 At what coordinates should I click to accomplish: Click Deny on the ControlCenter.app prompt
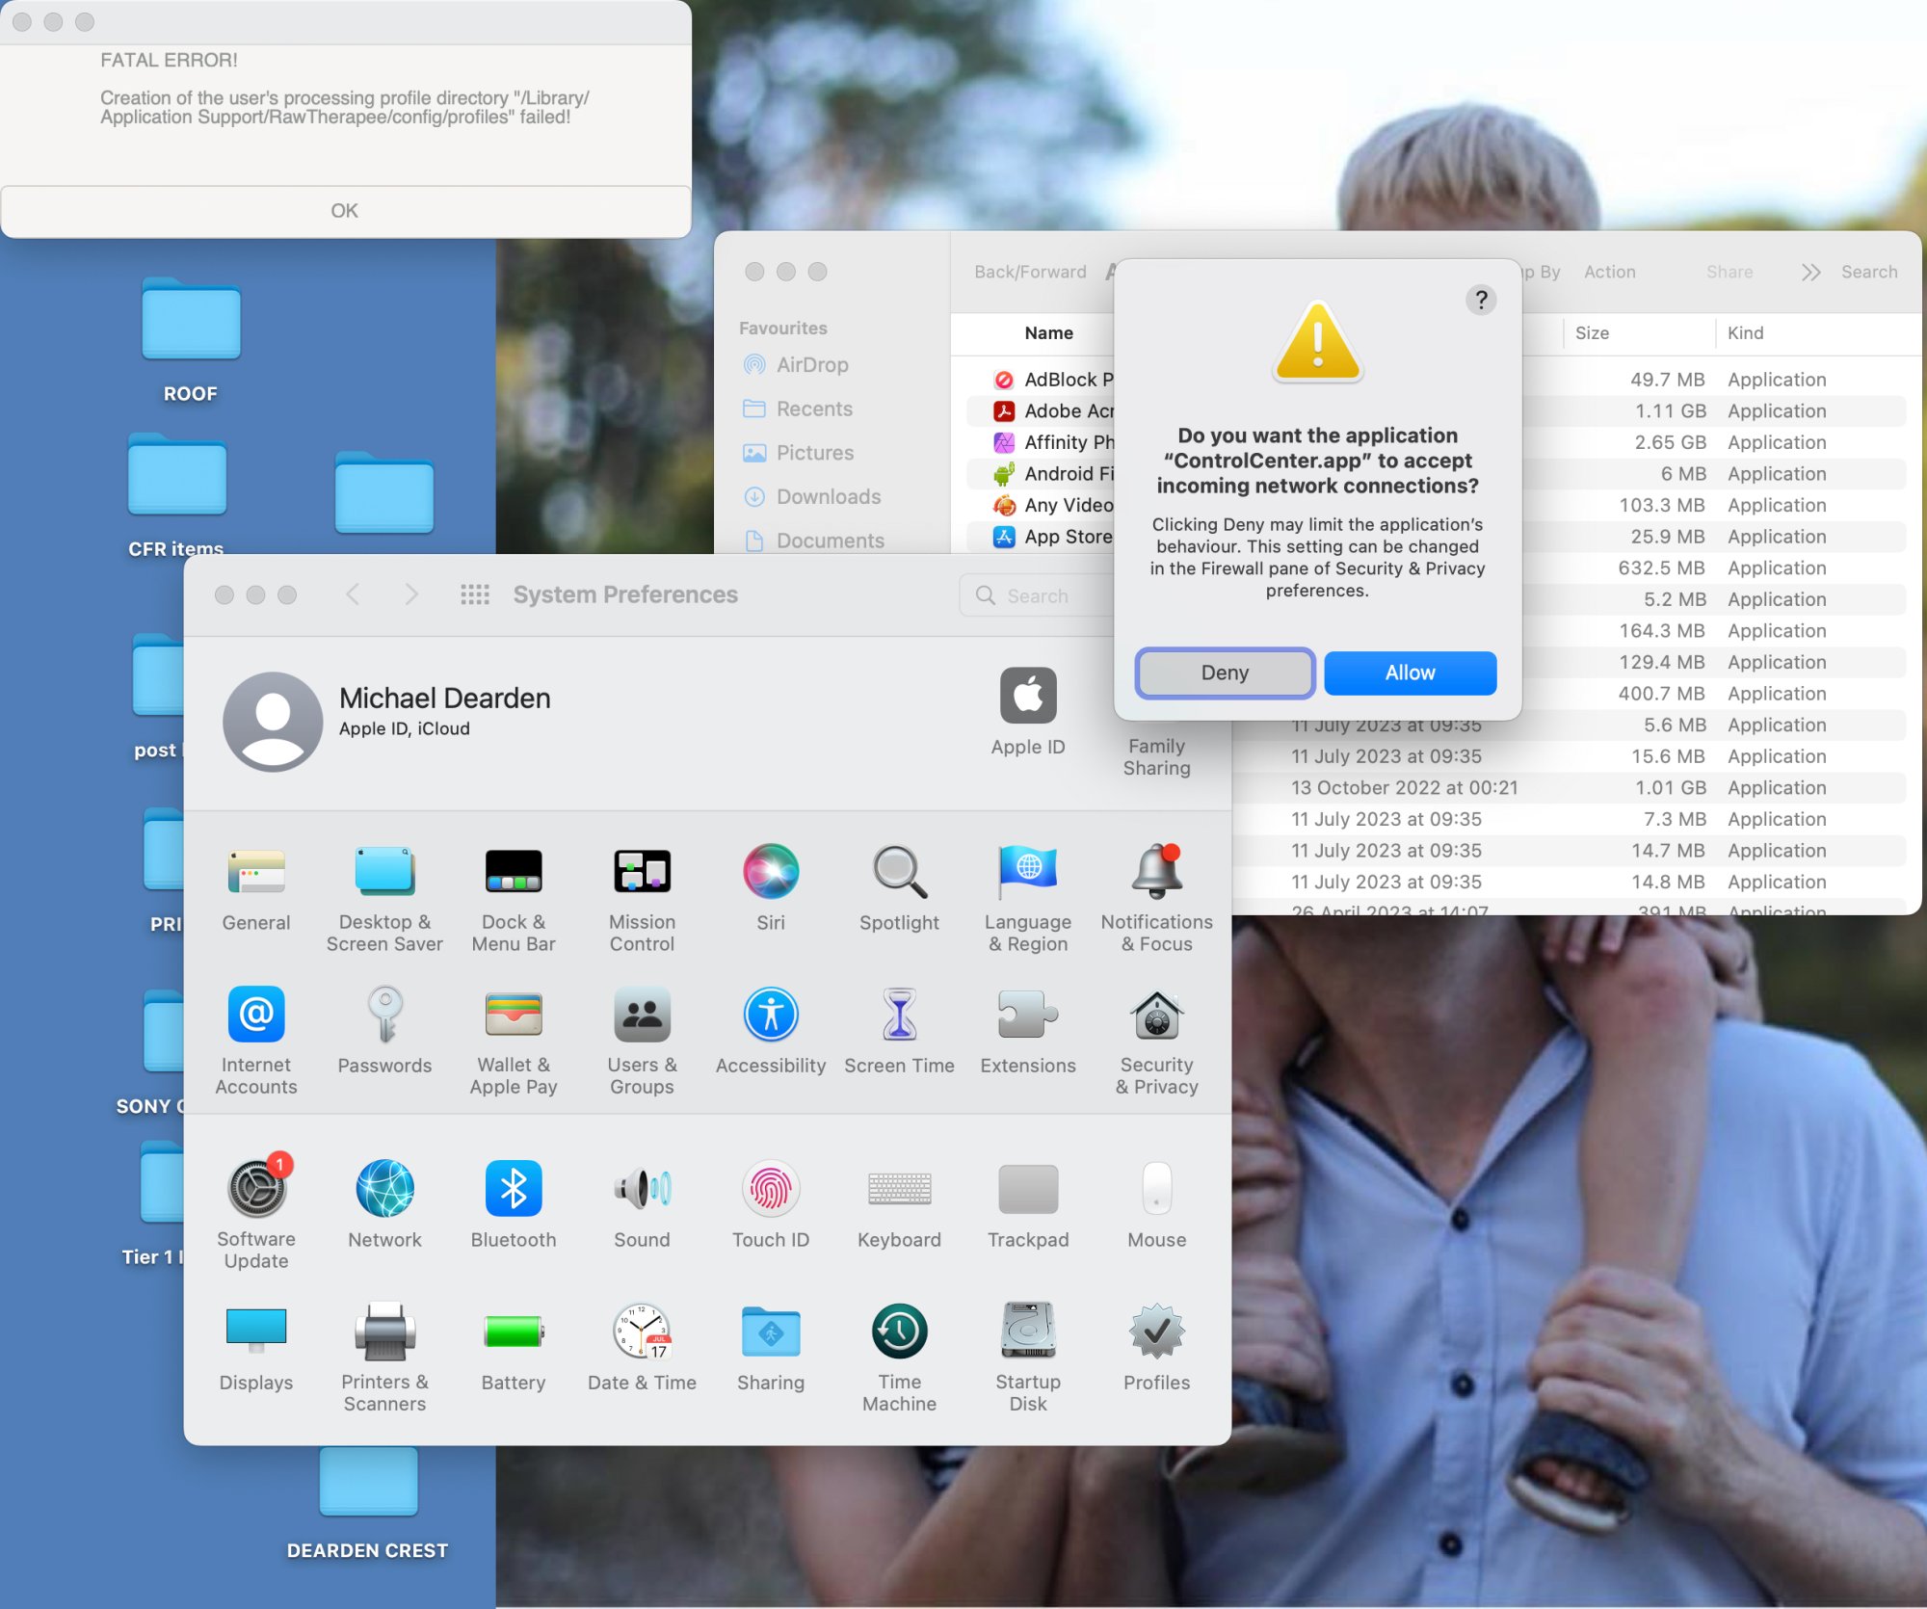(1225, 673)
